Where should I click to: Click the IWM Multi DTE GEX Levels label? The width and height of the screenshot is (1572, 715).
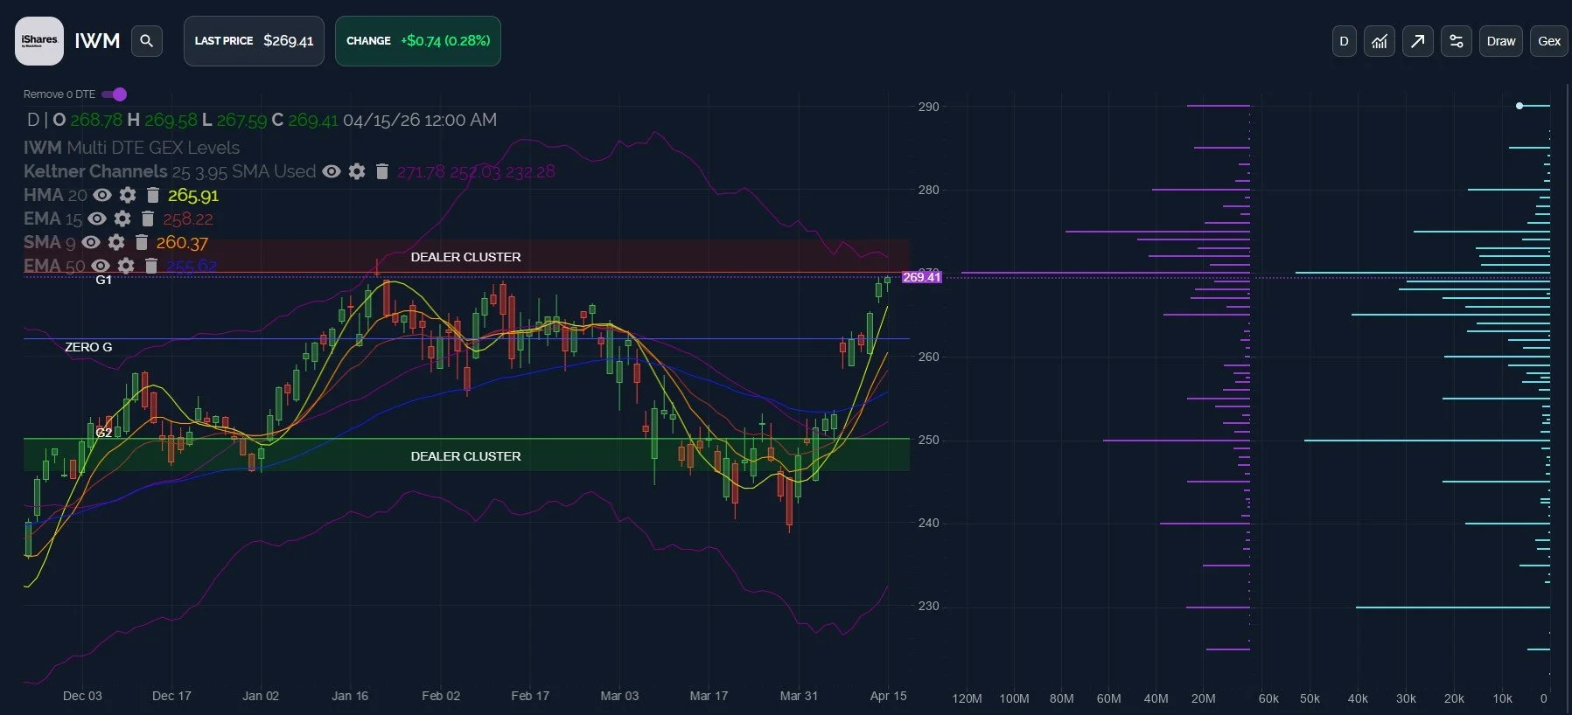131,148
